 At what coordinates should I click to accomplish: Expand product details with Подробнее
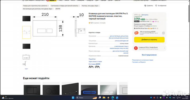[92, 59]
